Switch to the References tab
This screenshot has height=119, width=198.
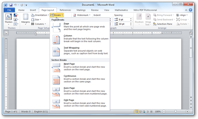point(65,10)
